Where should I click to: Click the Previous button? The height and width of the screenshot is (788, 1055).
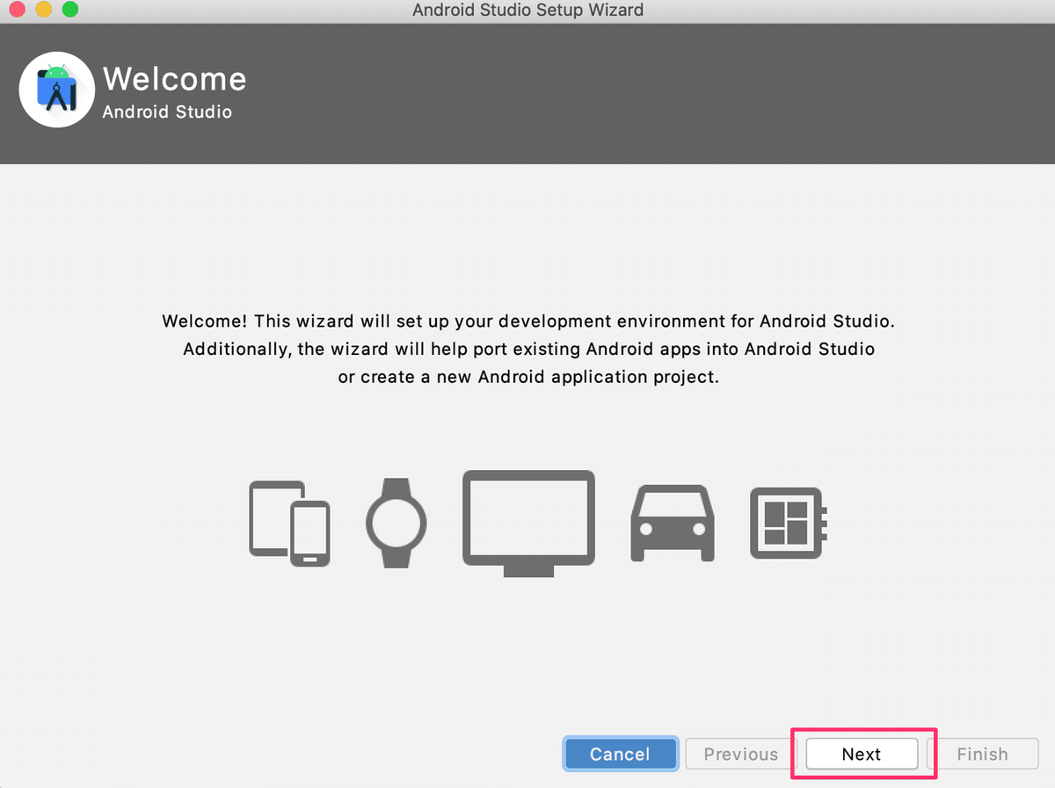tap(740, 754)
